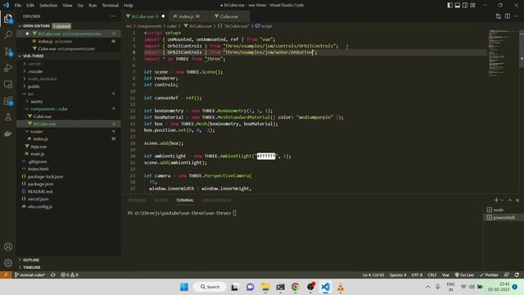Viewport: 524px width, 295px height.
Task: Open Windows Start button on taskbar
Action: point(184,287)
